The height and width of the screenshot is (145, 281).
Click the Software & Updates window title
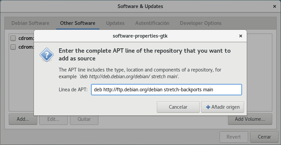point(140,6)
